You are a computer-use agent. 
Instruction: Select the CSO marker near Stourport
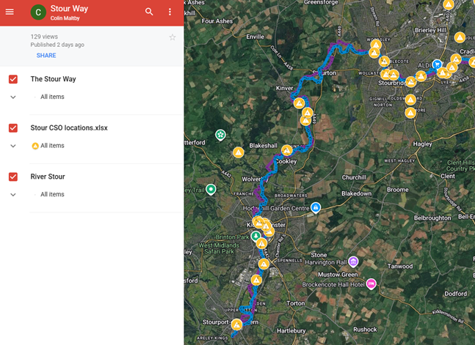point(236,324)
